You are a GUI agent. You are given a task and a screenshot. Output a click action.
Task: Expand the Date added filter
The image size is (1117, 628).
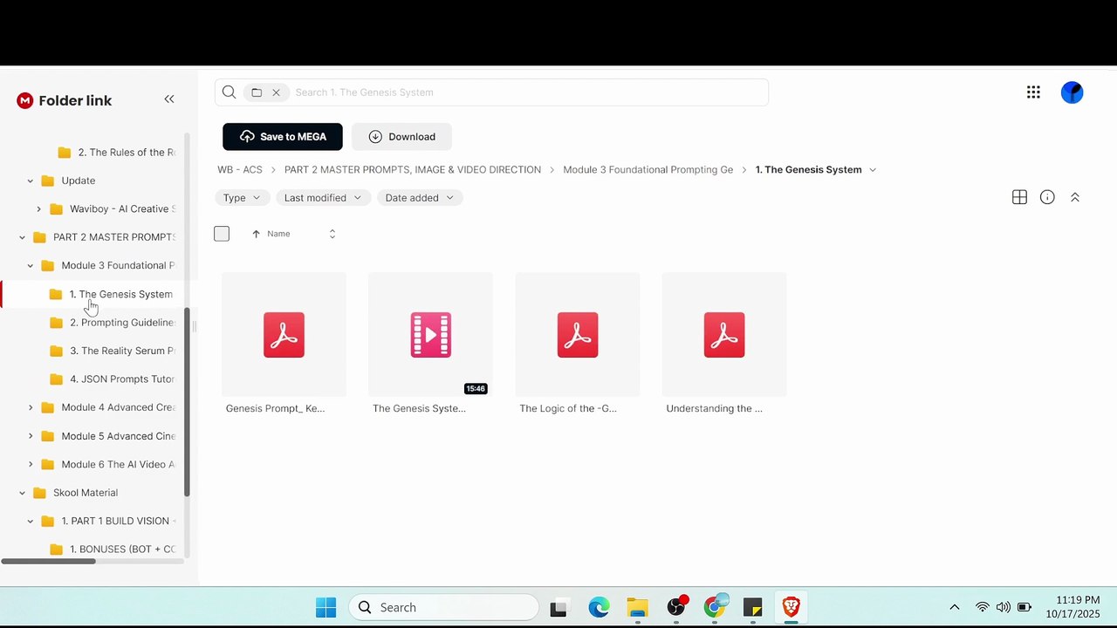420,198
